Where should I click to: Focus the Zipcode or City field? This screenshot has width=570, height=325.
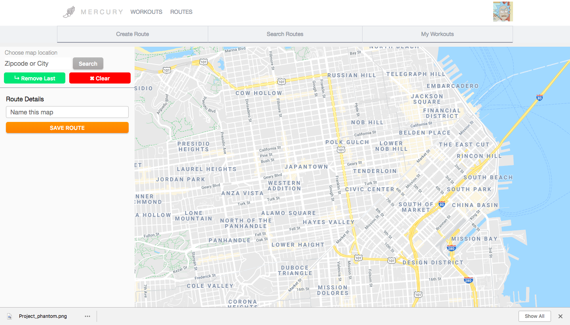37,63
